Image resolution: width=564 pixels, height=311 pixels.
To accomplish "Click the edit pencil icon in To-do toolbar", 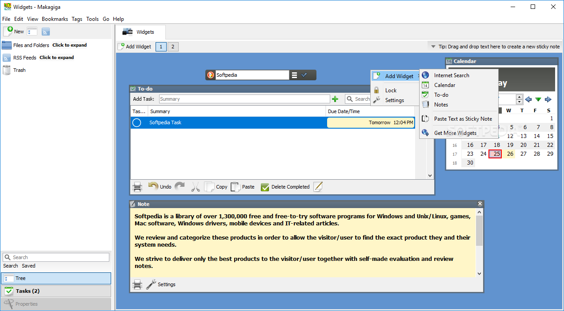I will click(x=318, y=187).
